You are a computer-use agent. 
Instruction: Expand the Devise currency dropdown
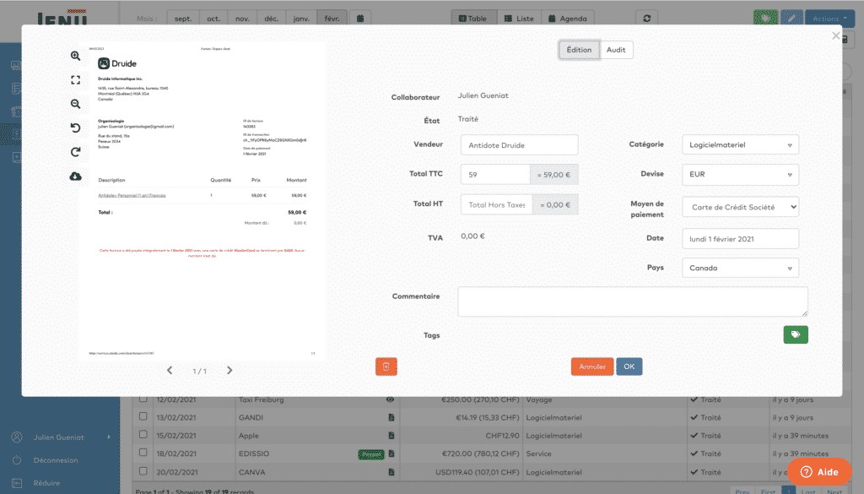[x=739, y=175]
